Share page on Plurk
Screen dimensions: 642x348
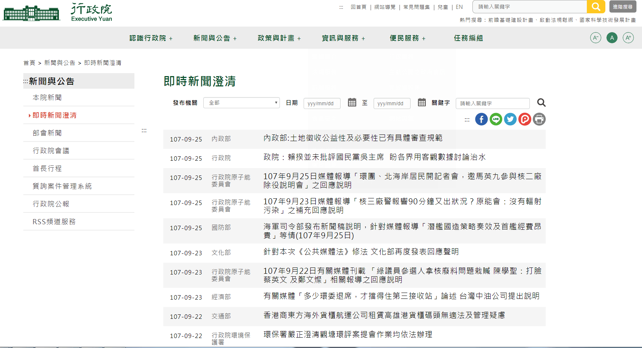(525, 119)
